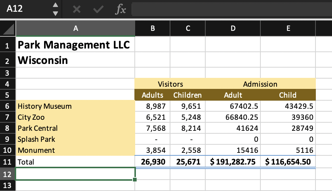Select the Total label cell
The height and width of the screenshot is (191, 332).
[x=75, y=162]
